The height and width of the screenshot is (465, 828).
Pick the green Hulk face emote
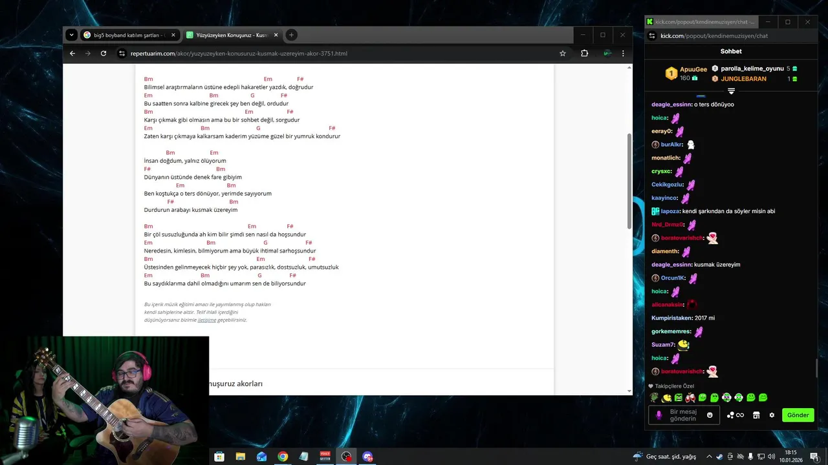[679, 398]
